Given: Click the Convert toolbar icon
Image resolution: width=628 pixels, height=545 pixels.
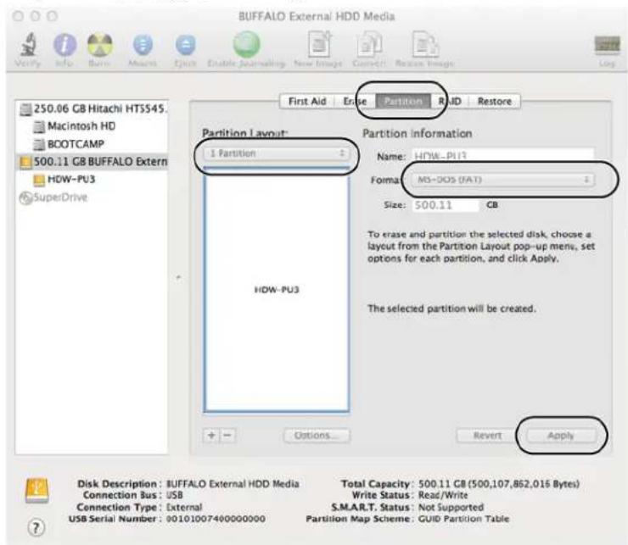Looking at the screenshot, I should (x=369, y=44).
